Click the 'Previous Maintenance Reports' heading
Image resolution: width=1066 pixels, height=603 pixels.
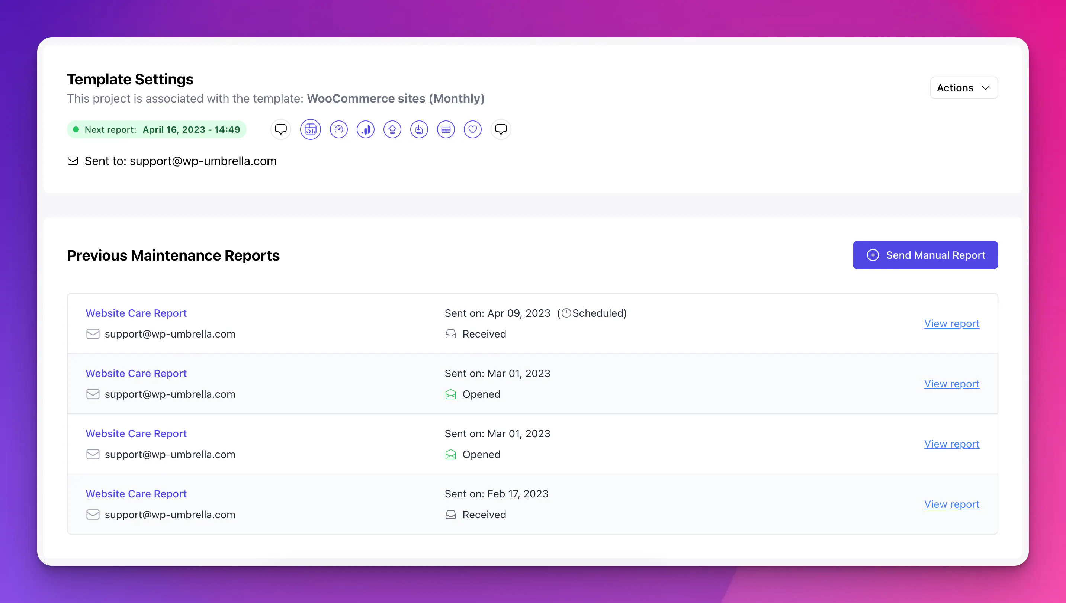tap(173, 255)
